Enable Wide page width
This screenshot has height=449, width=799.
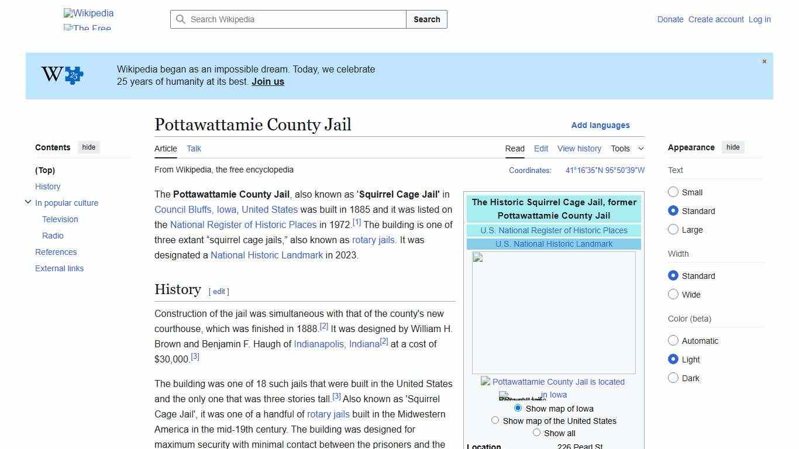(673, 294)
